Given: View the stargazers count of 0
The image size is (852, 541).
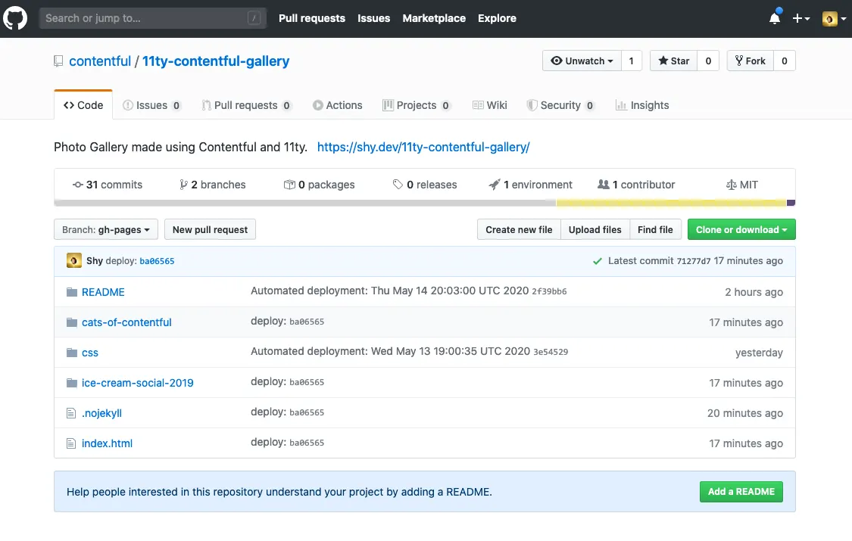Looking at the screenshot, I should tap(709, 61).
